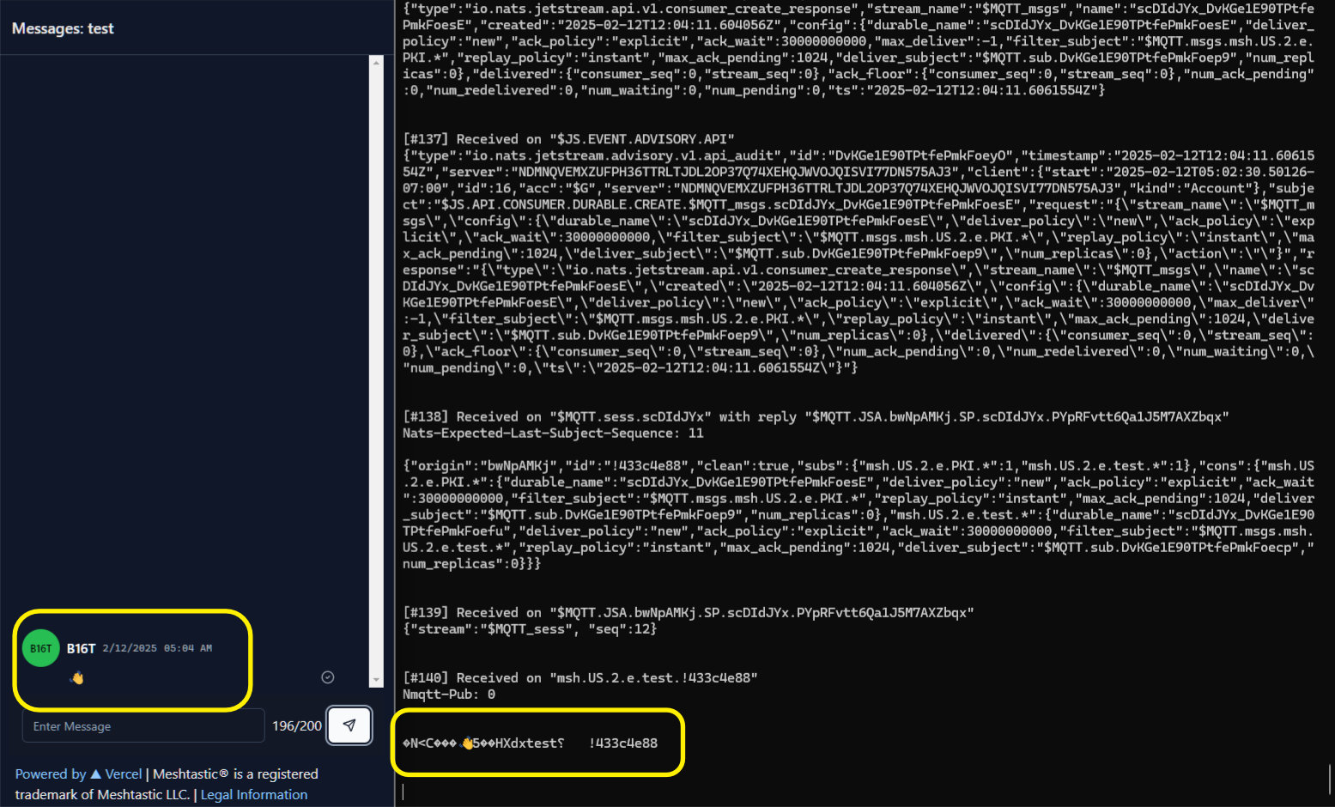This screenshot has width=1335, height=807.
Task: Click the message delivered checkmark icon
Action: (x=327, y=677)
